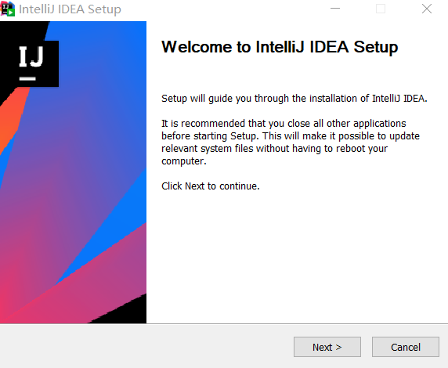The height and width of the screenshot is (368, 448).
Task: Open the installer icon in title bar
Action: (x=8, y=9)
